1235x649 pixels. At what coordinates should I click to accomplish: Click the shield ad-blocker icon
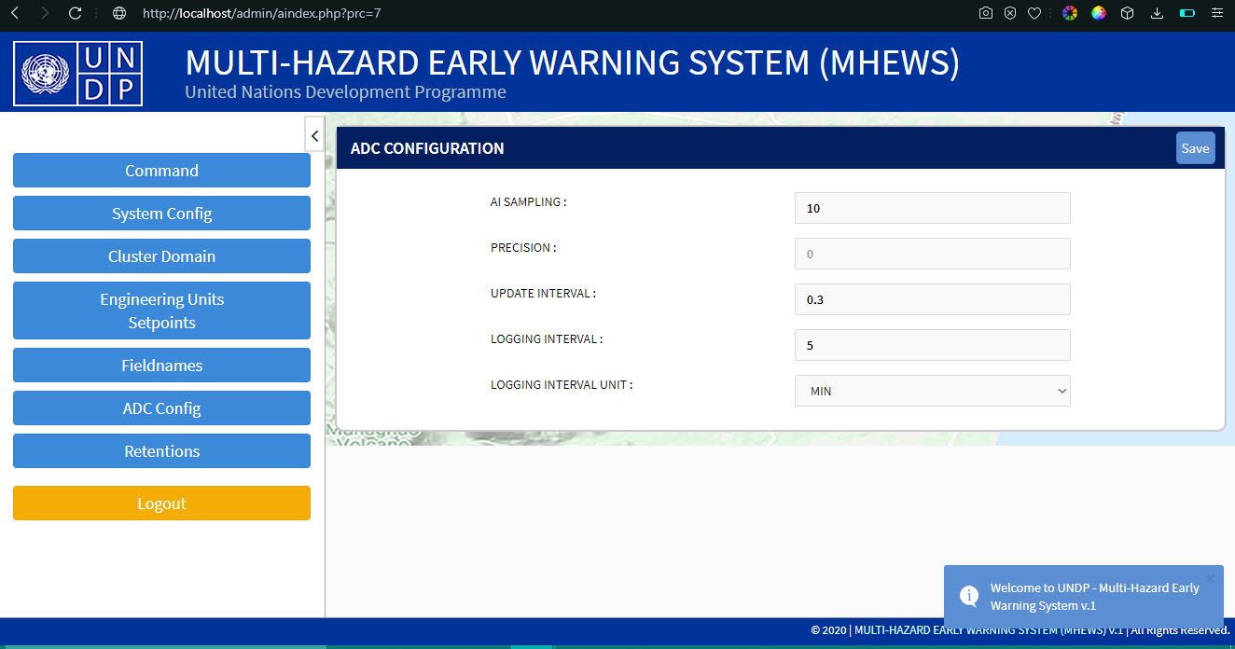pyautogui.click(x=1010, y=13)
